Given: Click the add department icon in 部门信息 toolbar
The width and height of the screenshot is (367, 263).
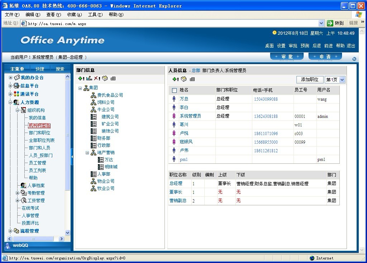Looking at the screenshot, I should point(81,78).
